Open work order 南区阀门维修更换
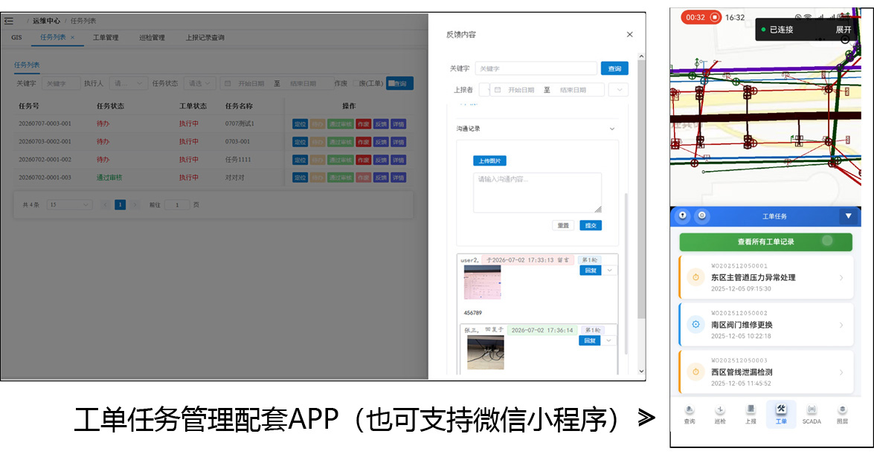This screenshot has height=457, width=874. (x=766, y=325)
